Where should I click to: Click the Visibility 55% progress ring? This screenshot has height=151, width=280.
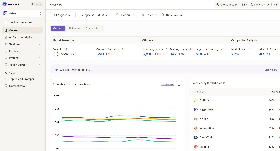point(56,54)
